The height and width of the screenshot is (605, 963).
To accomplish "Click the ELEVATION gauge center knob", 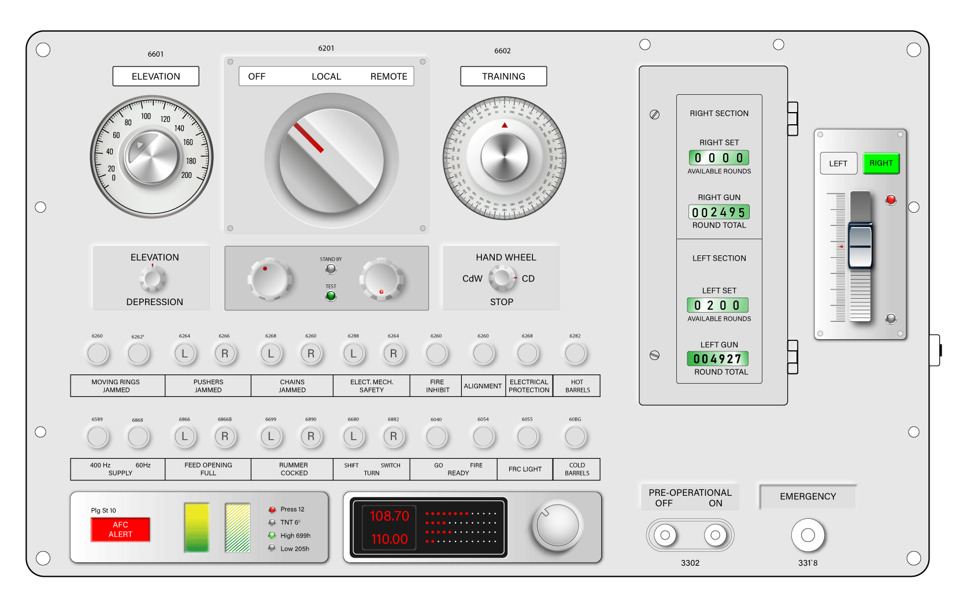I will [151, 158].
